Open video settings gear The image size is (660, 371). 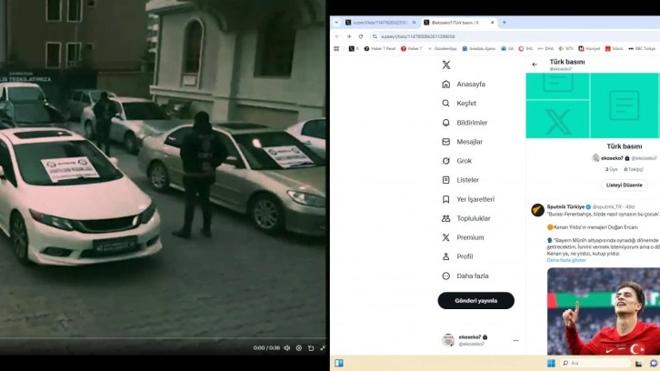(298, 347)
